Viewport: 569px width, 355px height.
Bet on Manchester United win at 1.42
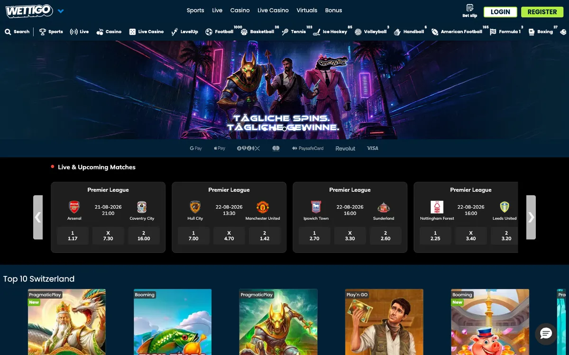pyautogui.click(x=265, y=236)
